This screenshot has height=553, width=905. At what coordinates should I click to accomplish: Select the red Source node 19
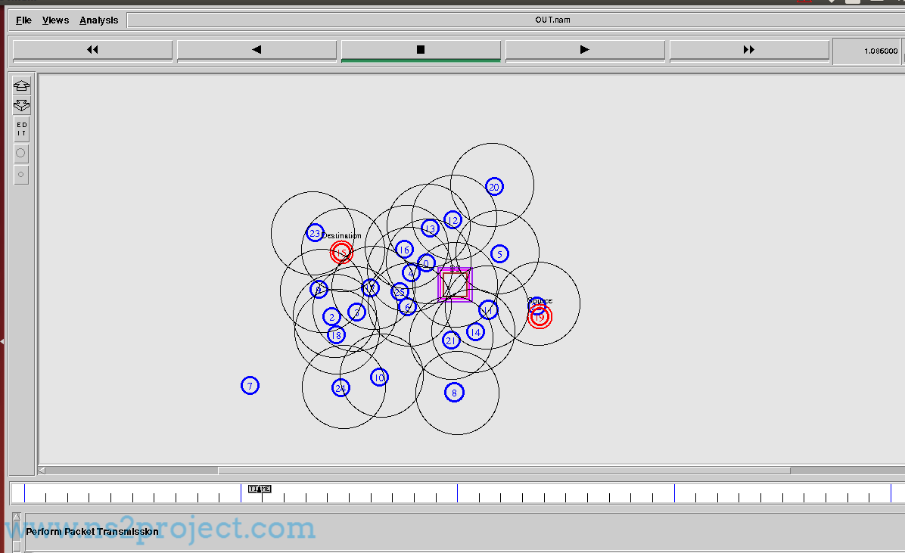[x=540, y=318]
